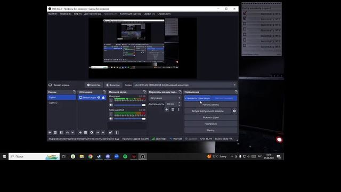Mute the Microphone audio channel
The width and height of the screenshot is (341, 192).
111,105
